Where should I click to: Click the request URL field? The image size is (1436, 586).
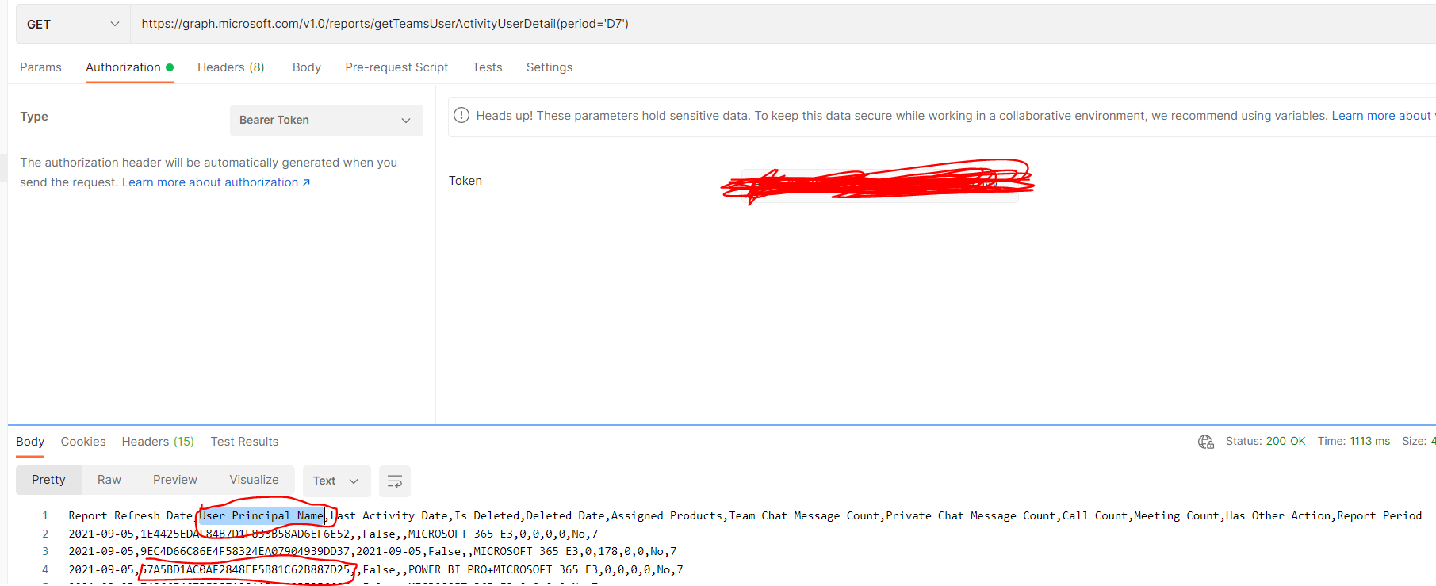tap(783, 24)
